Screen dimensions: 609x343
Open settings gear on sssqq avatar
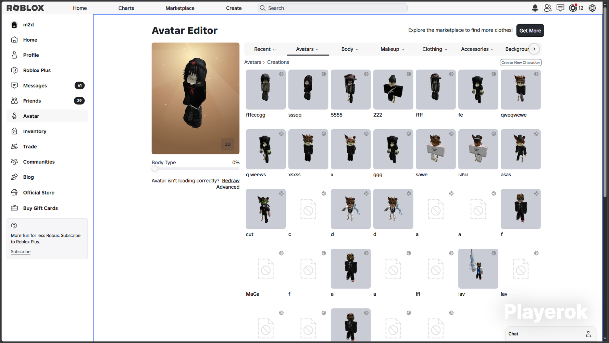(x=324, y=74)
